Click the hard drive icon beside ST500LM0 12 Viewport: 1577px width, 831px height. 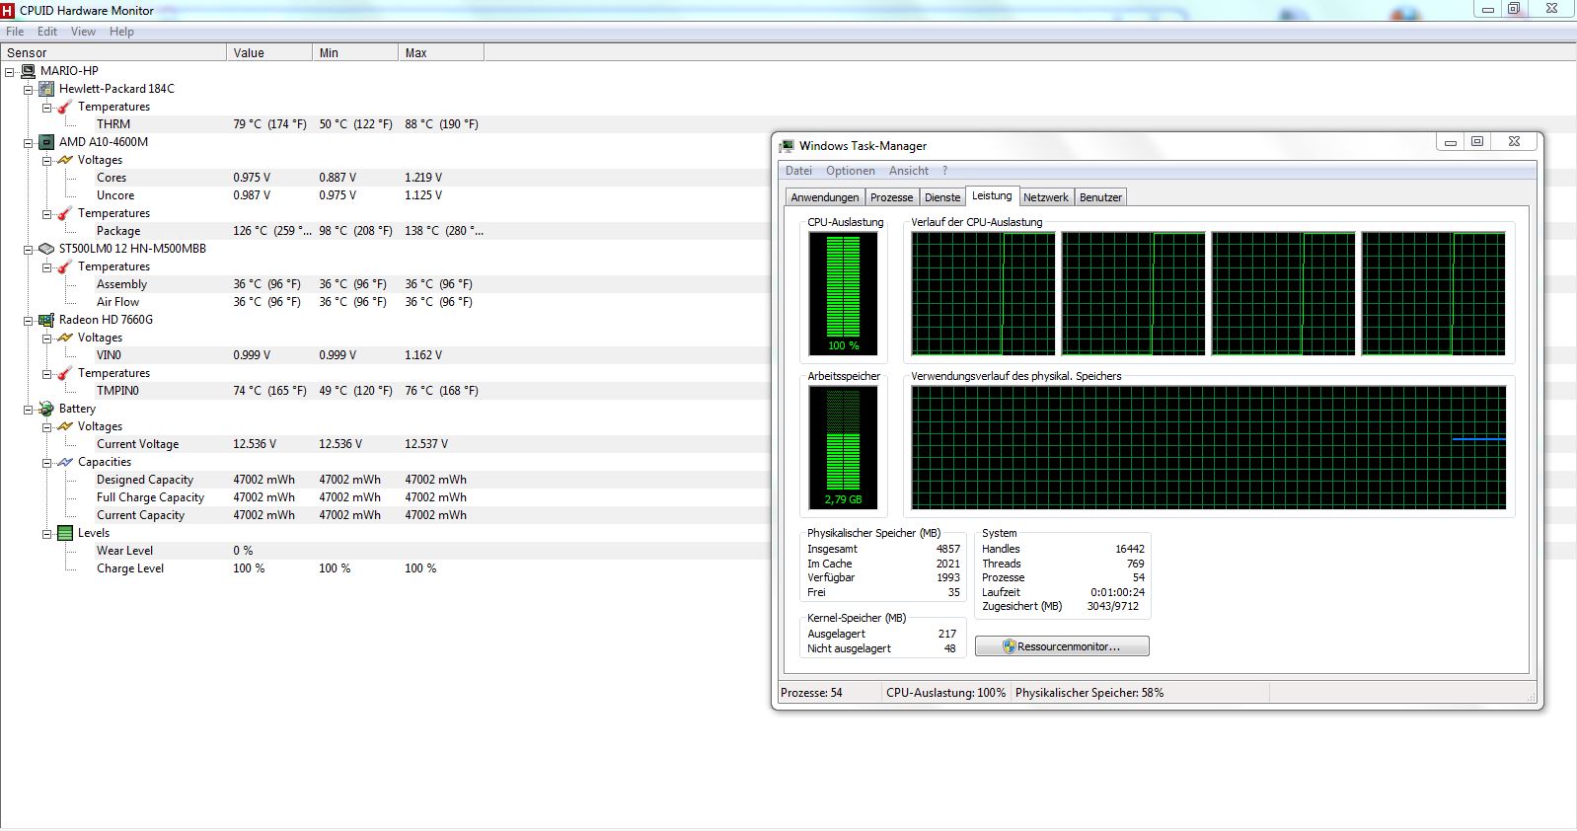[46, 249]
